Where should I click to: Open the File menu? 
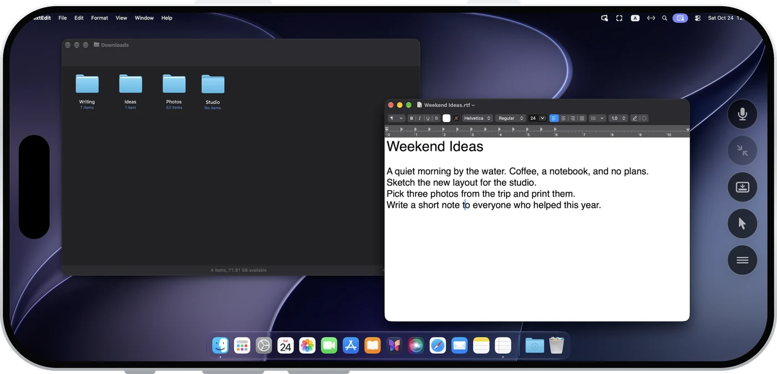coord(63,18)
